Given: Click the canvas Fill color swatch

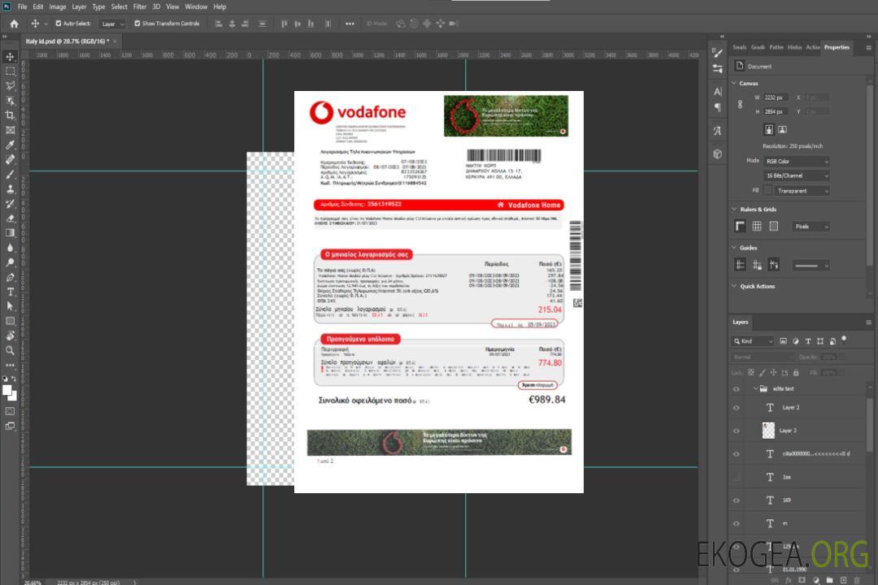Looking at the screenshot, I should click(767, 191).
